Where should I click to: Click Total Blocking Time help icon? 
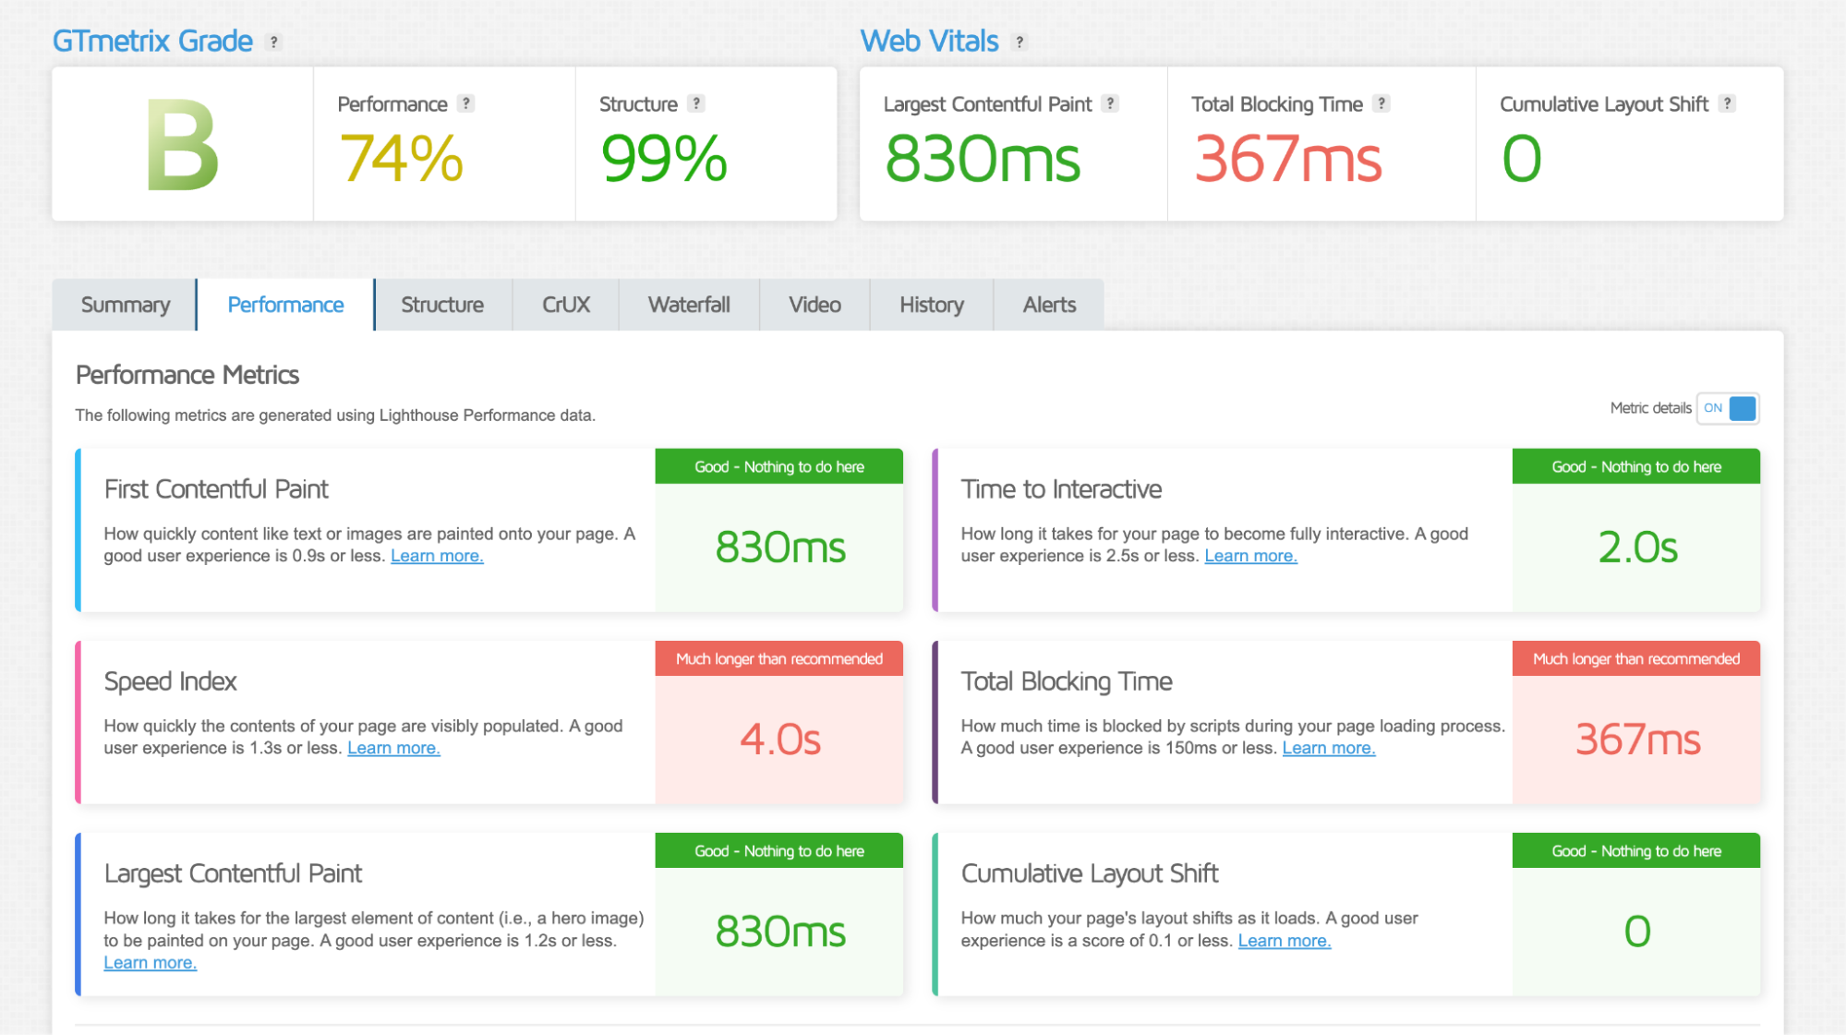1381,103
